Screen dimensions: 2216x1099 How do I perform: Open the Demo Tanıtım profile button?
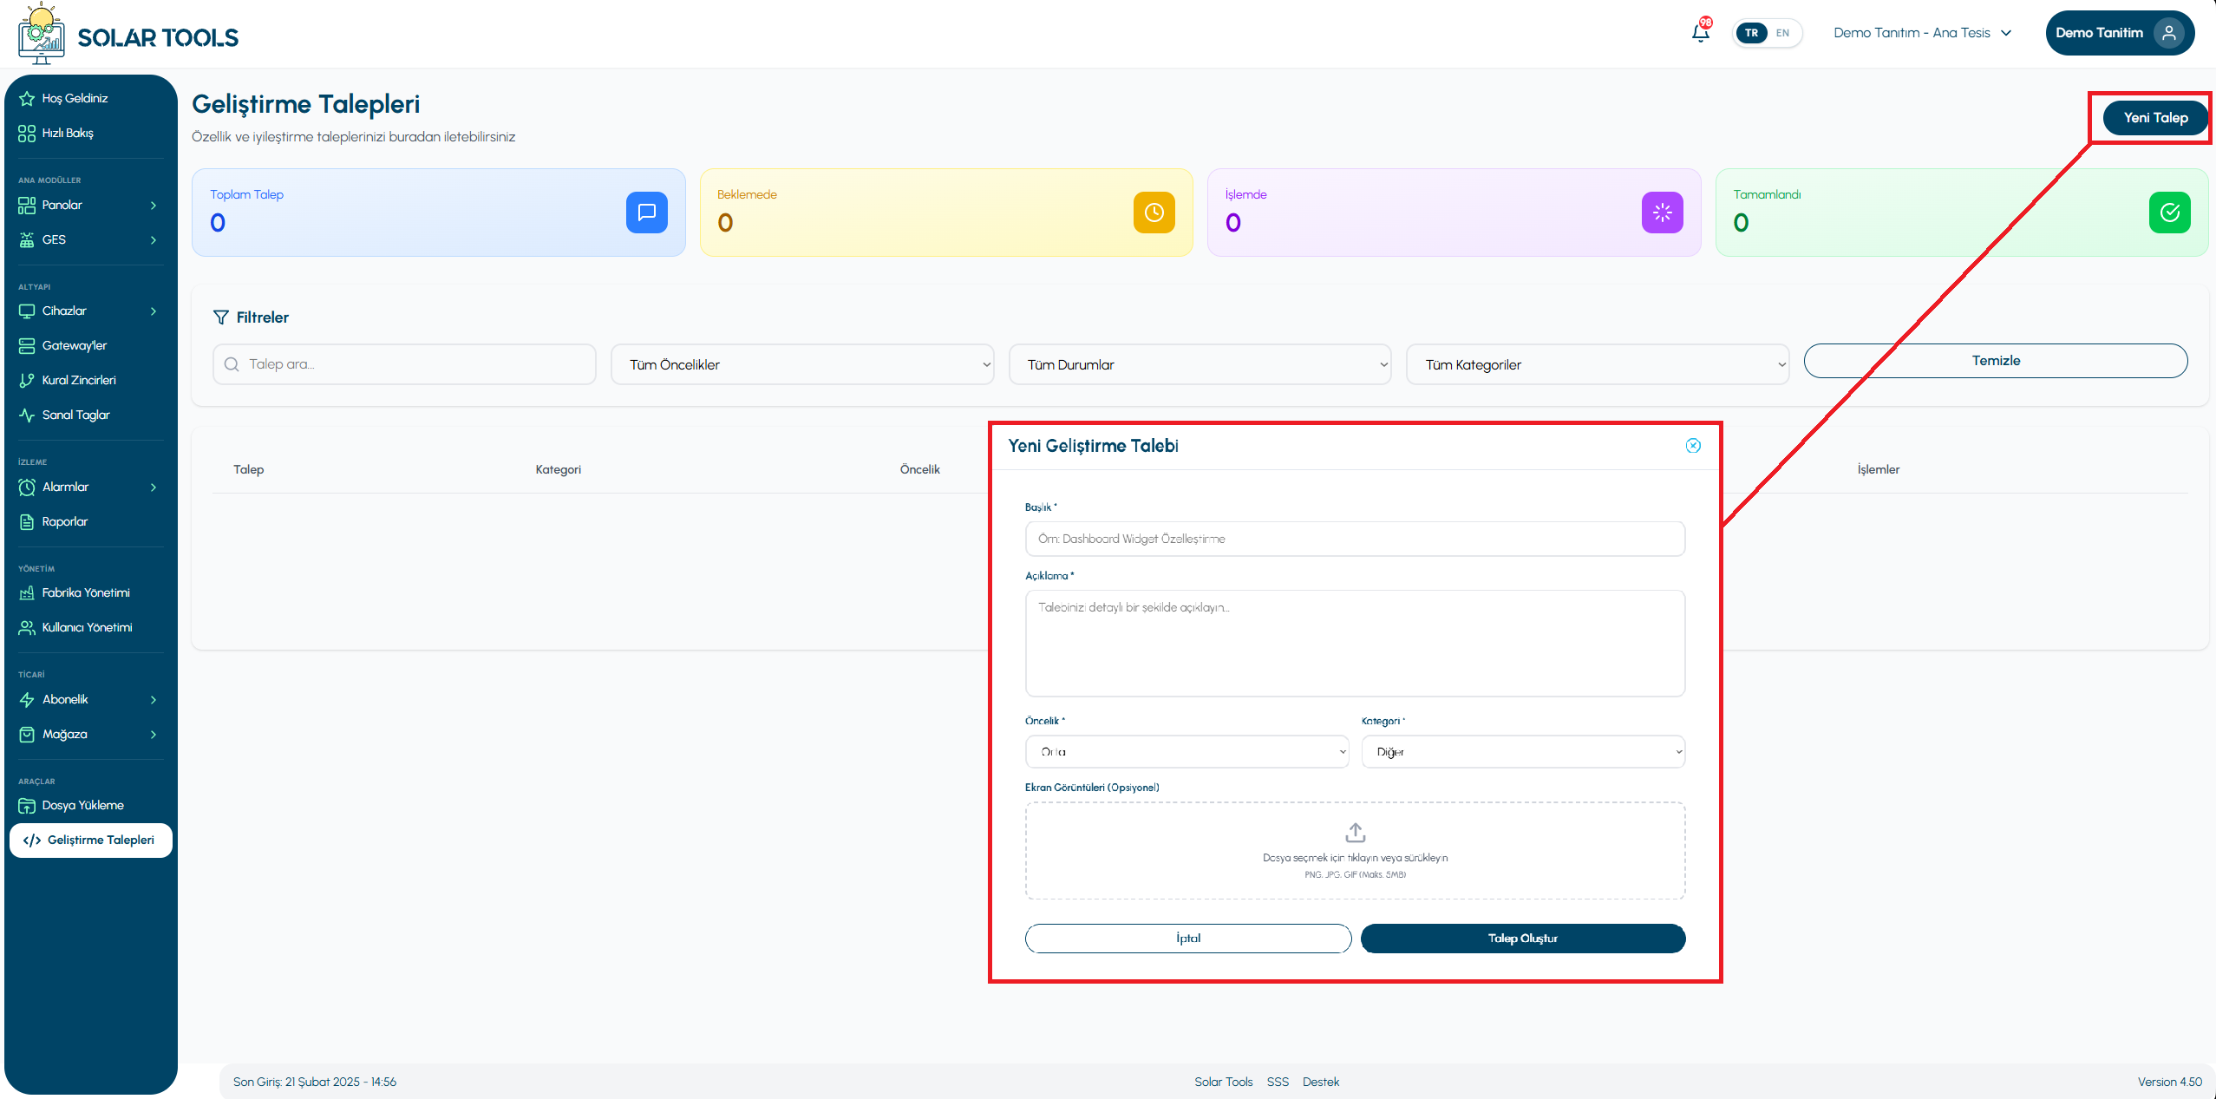(x=2120, y=33)
